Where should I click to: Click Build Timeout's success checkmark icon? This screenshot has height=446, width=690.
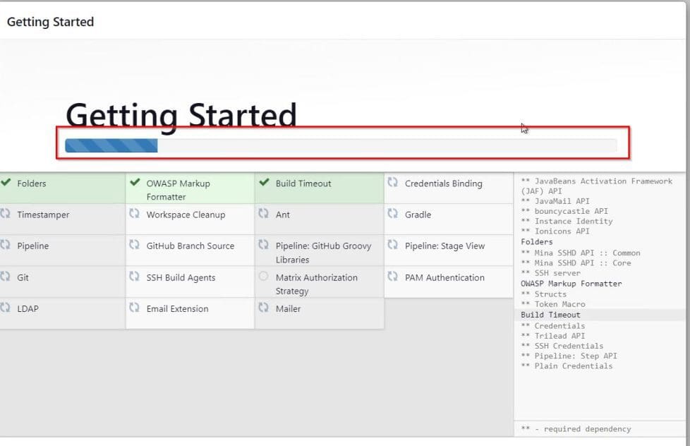(262, 183)
